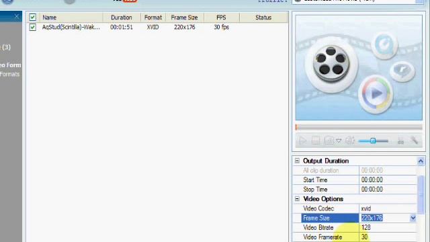430x242 pixels.
Task: Open the Frame Size dropdown arrow
Action: point(413,218)
